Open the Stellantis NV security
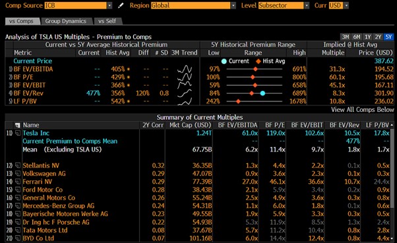This screenshot has height=243, width=397. 41,166
